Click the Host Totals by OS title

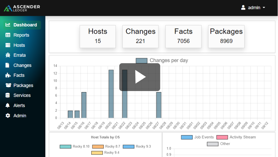[x=105, y=137]
